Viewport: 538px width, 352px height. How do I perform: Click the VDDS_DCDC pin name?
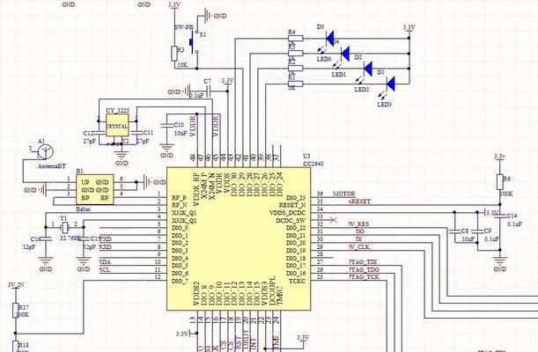pos(287,213)
